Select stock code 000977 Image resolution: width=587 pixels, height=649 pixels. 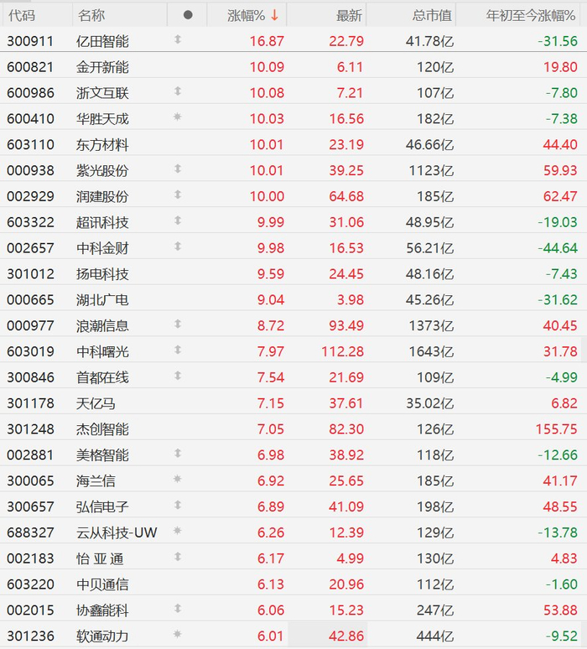point(30,325)
